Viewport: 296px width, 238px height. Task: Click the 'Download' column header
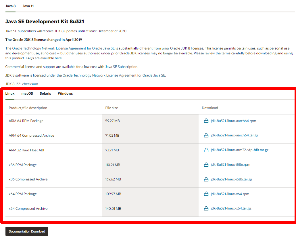click(x=210, y=108)
